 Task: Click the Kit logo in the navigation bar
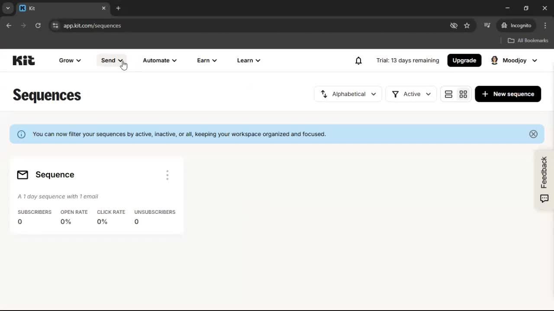(23, 60)
